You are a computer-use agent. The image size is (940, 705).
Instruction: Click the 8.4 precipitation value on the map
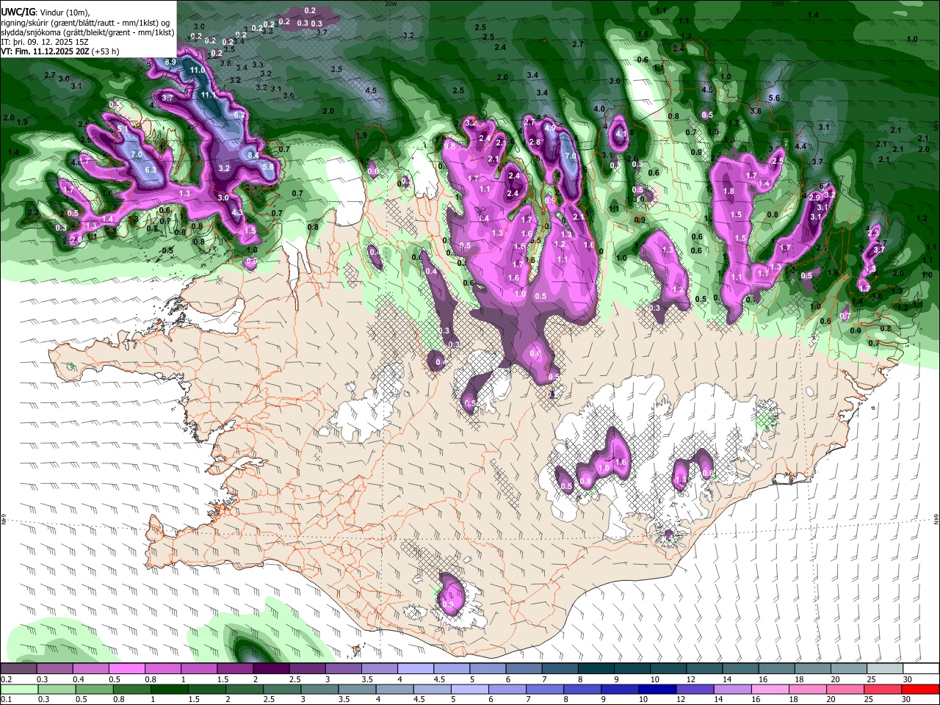[x=254, y=155]
